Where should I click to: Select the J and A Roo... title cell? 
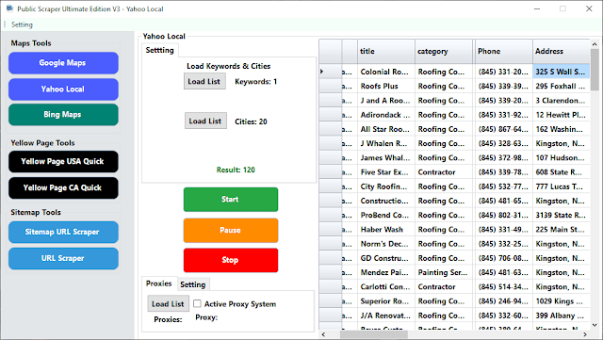[x=386, y=101]
